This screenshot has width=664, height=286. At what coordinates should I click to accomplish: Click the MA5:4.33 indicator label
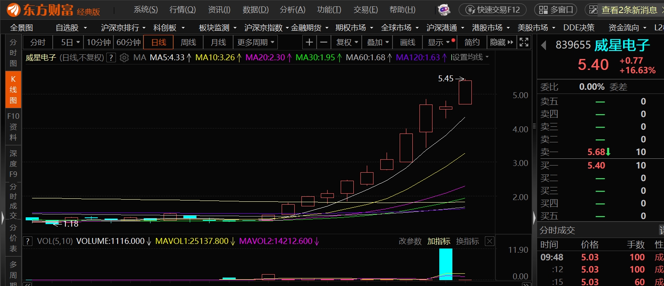tap(167, 58)
